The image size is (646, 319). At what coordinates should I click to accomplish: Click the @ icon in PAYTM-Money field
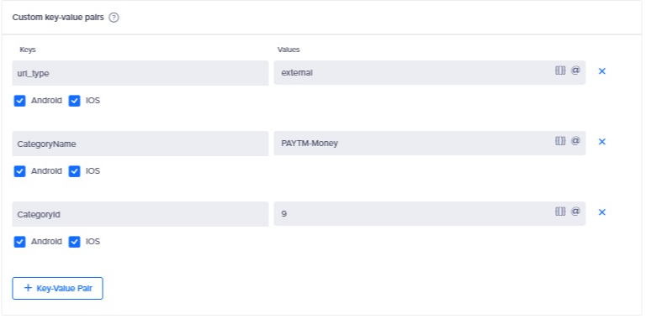point(575,141)
